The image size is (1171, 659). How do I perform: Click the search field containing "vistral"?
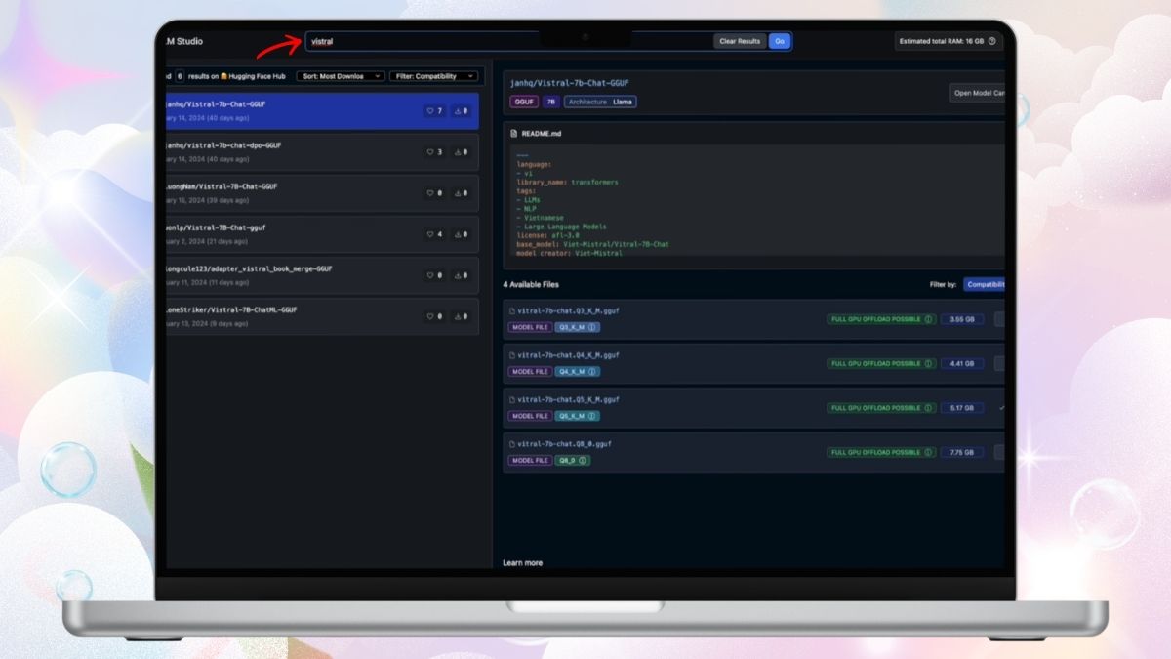[510, 41]
